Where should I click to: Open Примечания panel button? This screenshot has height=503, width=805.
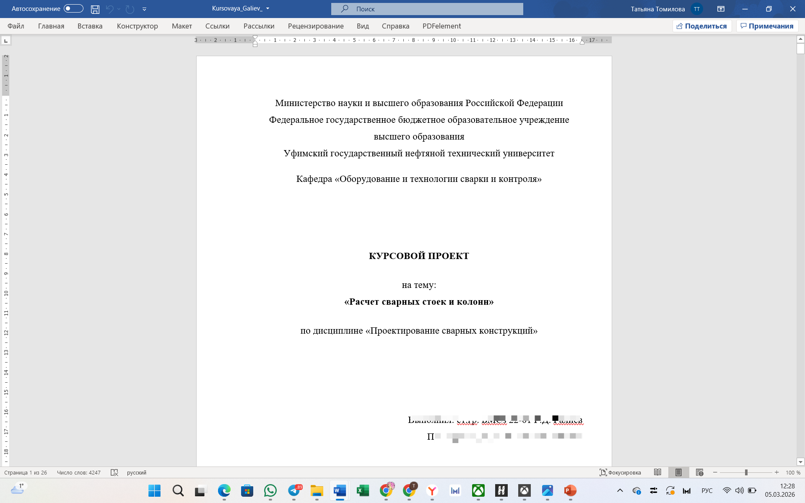pyautogui.click(x=767, y=26)
